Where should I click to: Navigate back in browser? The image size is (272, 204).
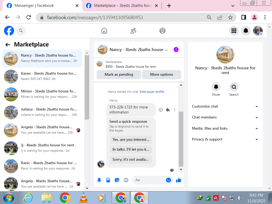pos(7,17)
